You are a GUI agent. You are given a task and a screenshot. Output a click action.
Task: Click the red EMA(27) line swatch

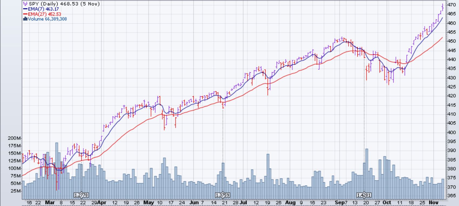(25, 14)
